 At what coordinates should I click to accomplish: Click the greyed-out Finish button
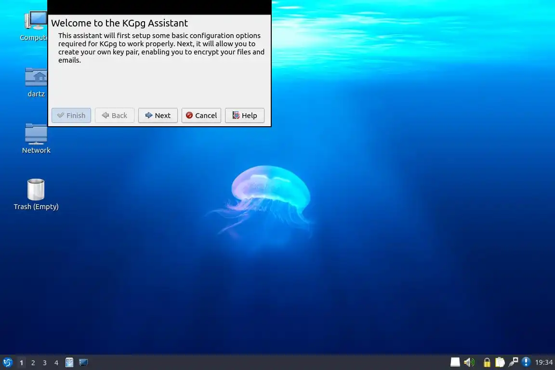tap(71, 116)
